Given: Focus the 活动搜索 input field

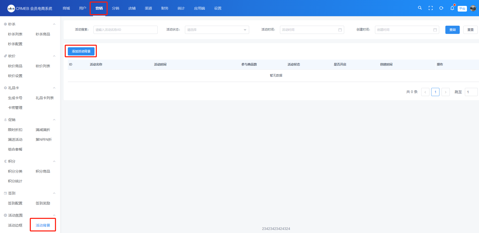Looking at the screenshot, I should pos(125,30).
